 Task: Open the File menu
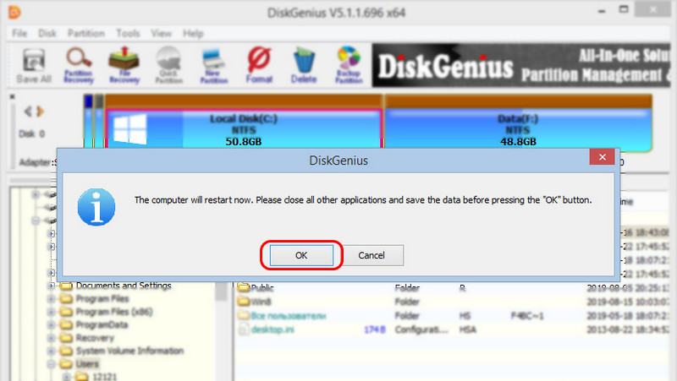[x=19, y=33]
